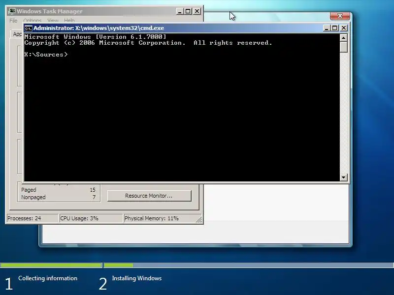394x295 pixels.
Task: Click the Administrator cmd.exe title bar text
Action: coord(99,28)
